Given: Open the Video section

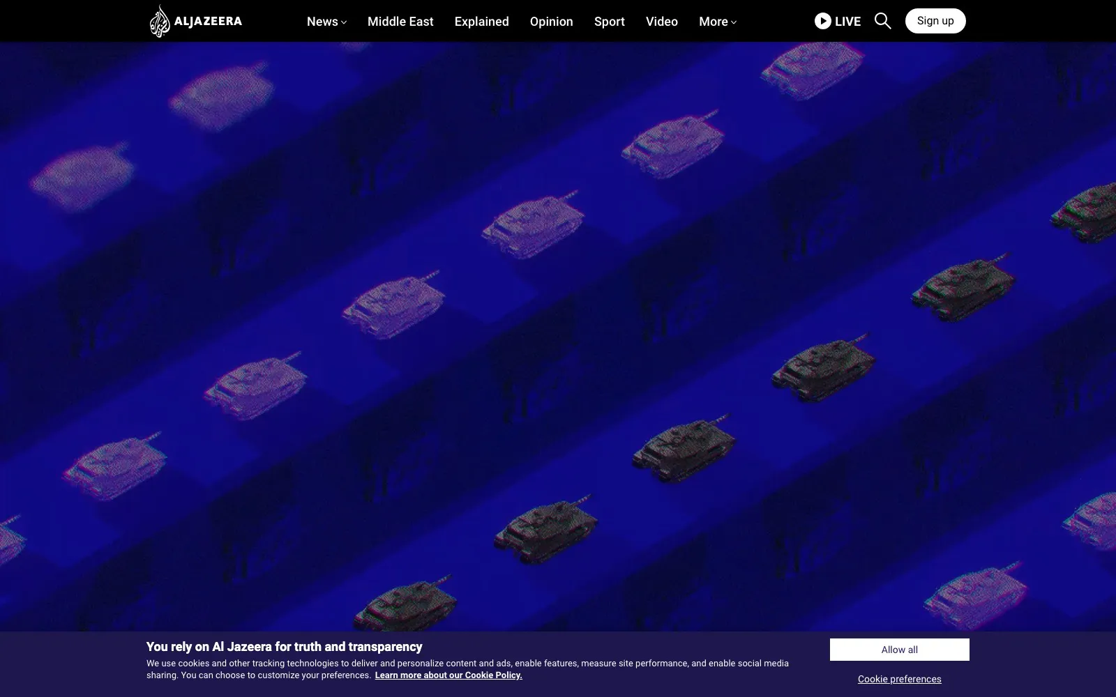Looking at the screenshot, I should tap(661, 22).
